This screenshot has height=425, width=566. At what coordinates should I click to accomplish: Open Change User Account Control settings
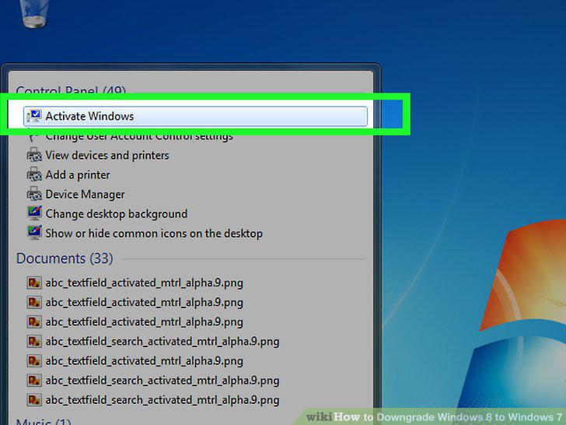point(139,137)
